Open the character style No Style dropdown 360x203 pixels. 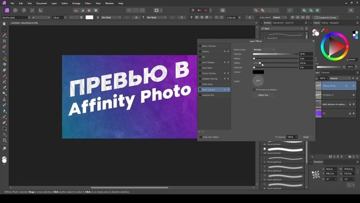click(x=111, y=17)
